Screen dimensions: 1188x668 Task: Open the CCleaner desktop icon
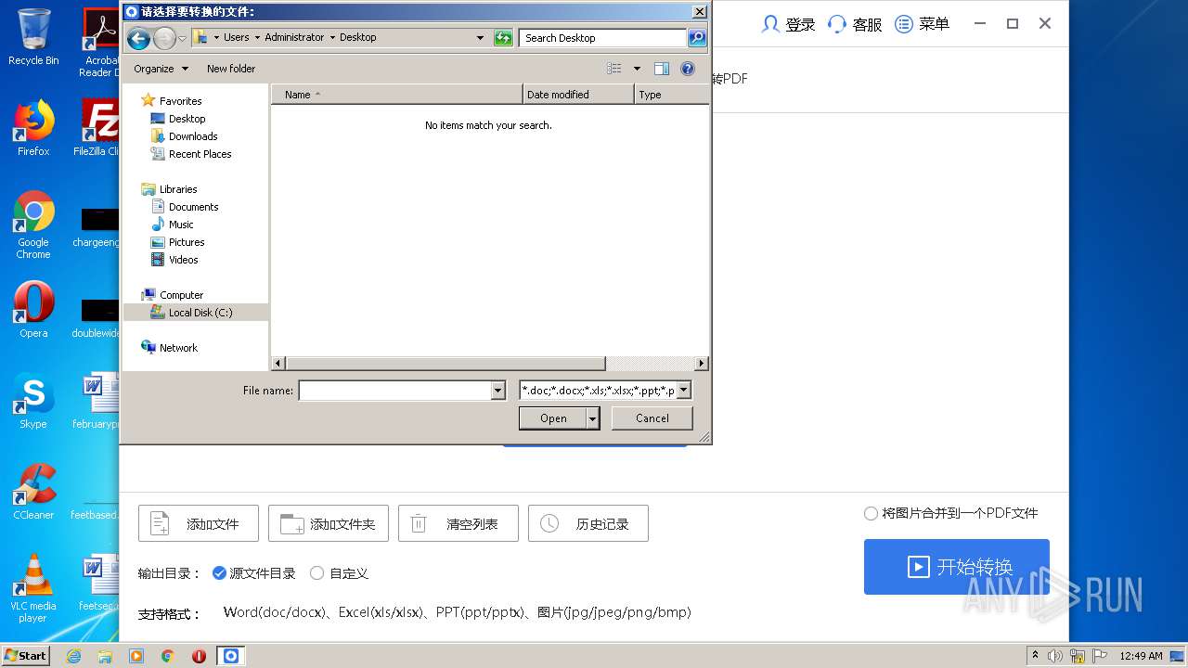[x=33, y=492]
